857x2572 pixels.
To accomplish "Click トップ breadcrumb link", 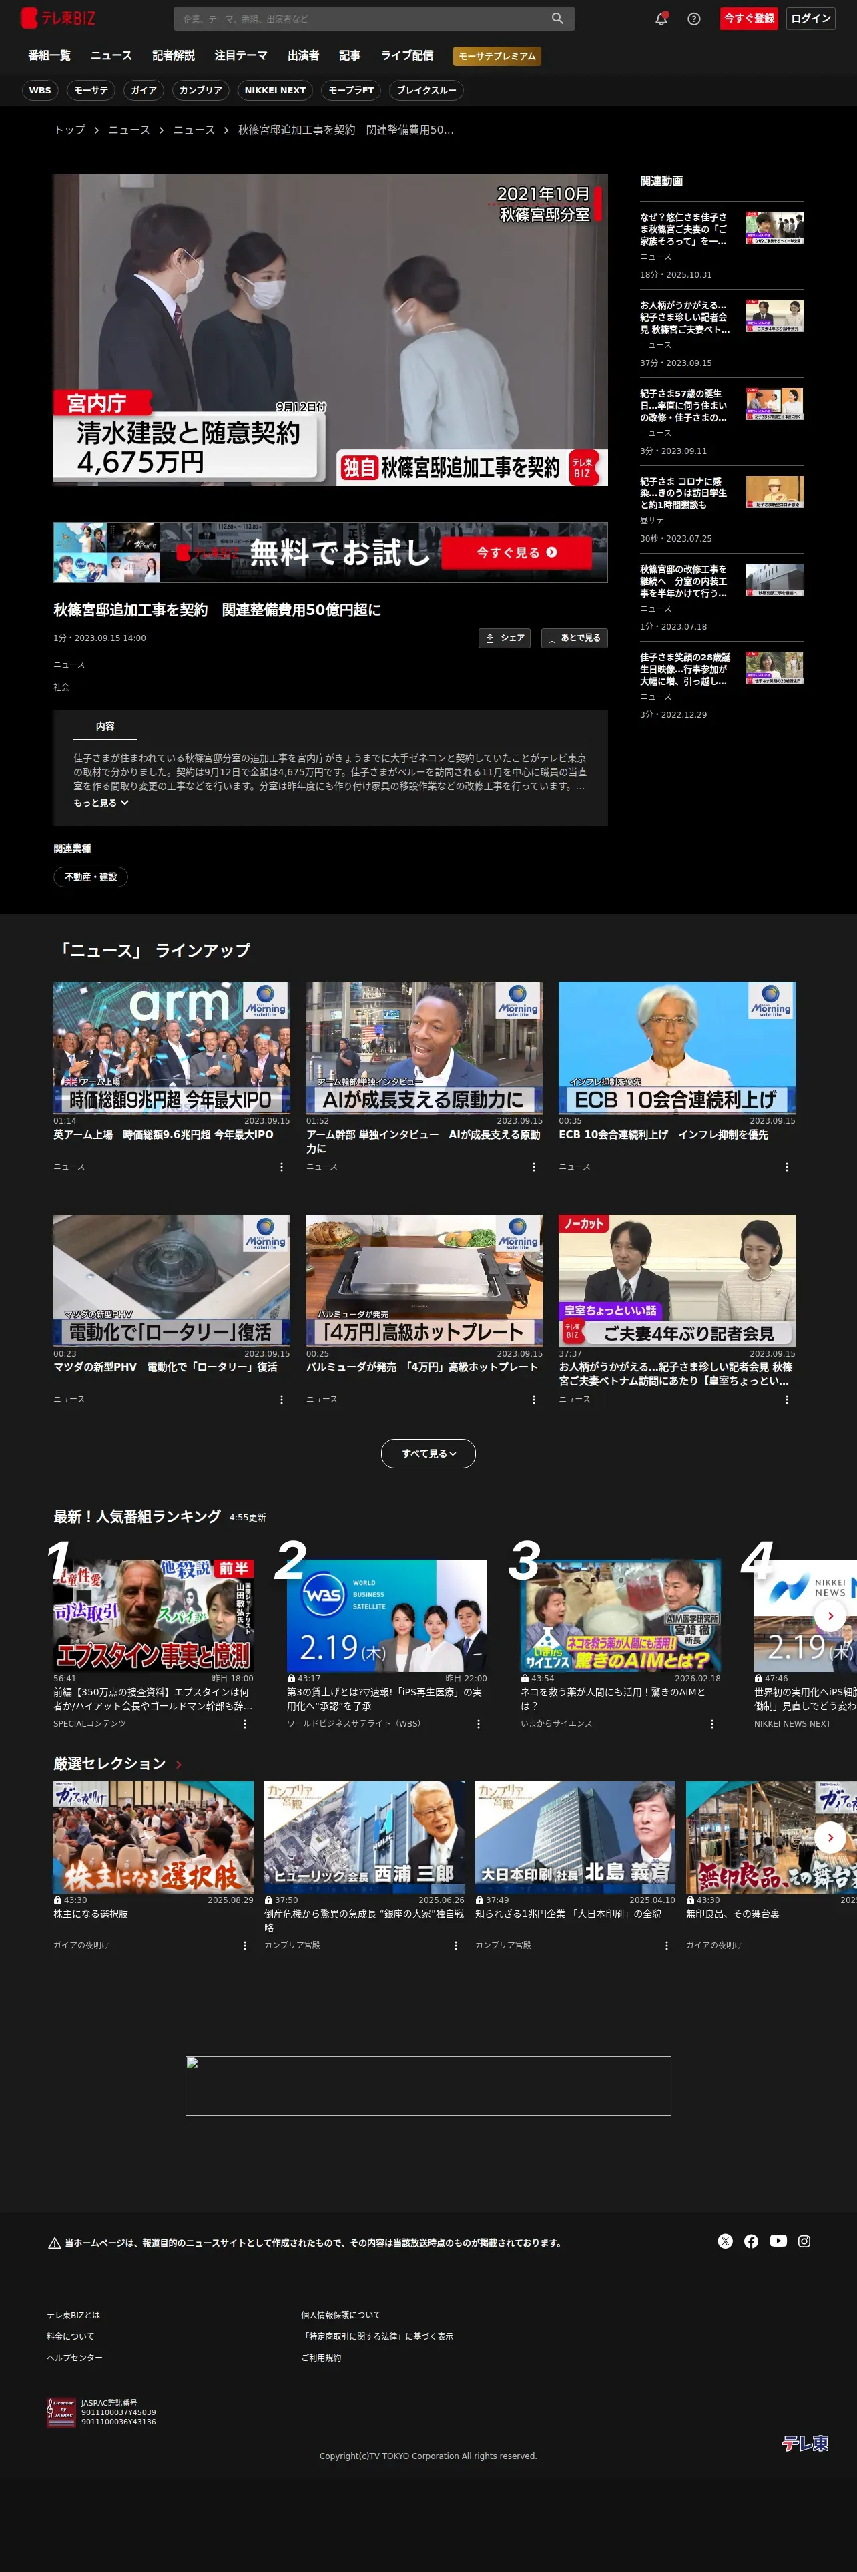I will click(70, 130).
